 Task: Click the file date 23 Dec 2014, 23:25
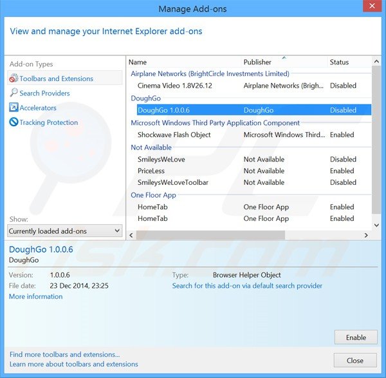[x=79, y=286]
